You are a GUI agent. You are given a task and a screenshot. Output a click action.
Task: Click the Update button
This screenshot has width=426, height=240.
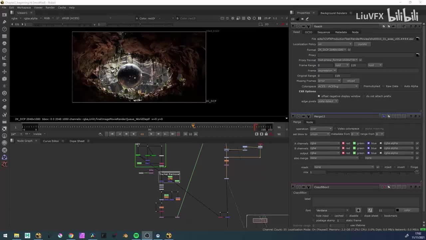pyautogui.click(x=362, y=44)
